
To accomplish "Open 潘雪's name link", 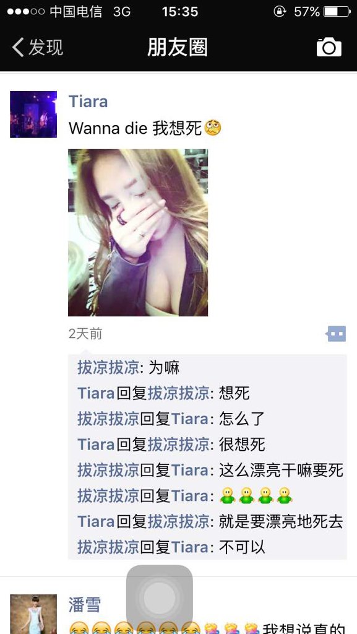I will [84, 605].
